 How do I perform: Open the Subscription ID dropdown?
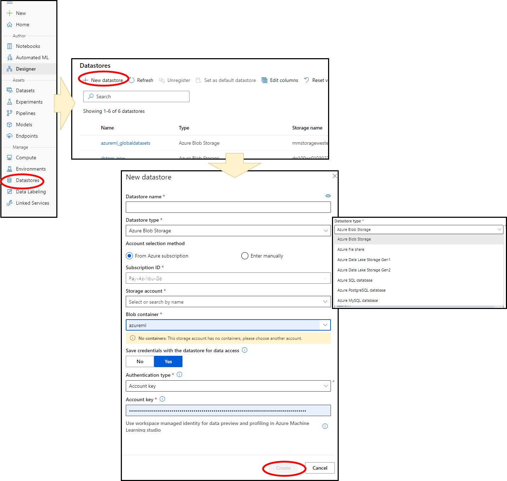(x=228, y=278)
